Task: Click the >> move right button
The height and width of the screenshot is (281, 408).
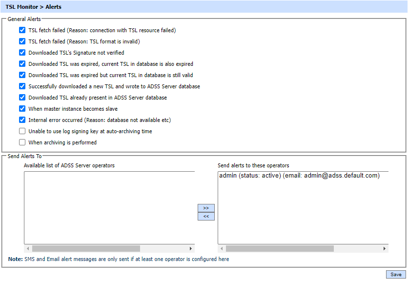Action: tap(206, 208)
